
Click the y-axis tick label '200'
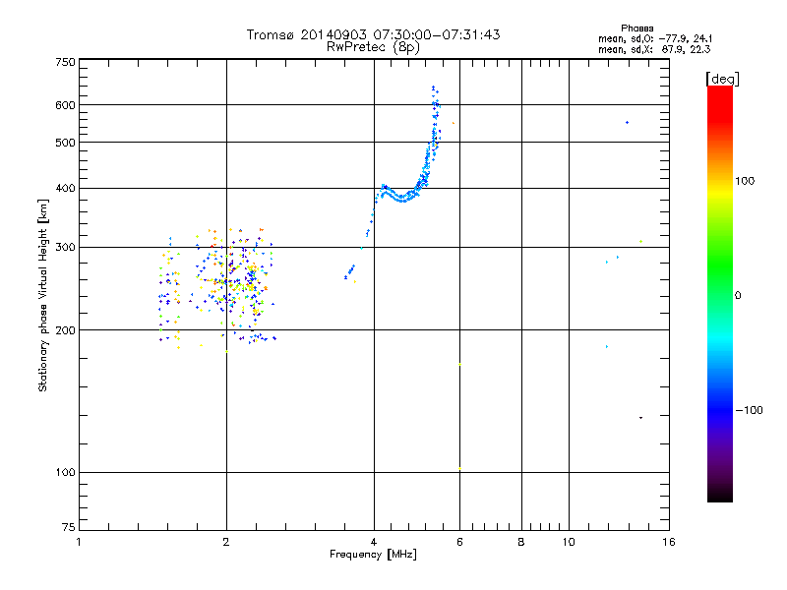tap(65, 330)
